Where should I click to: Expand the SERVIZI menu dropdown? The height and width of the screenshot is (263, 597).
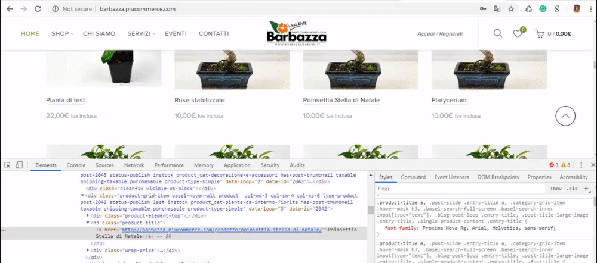pyautogui.click(x=141, y=34)
